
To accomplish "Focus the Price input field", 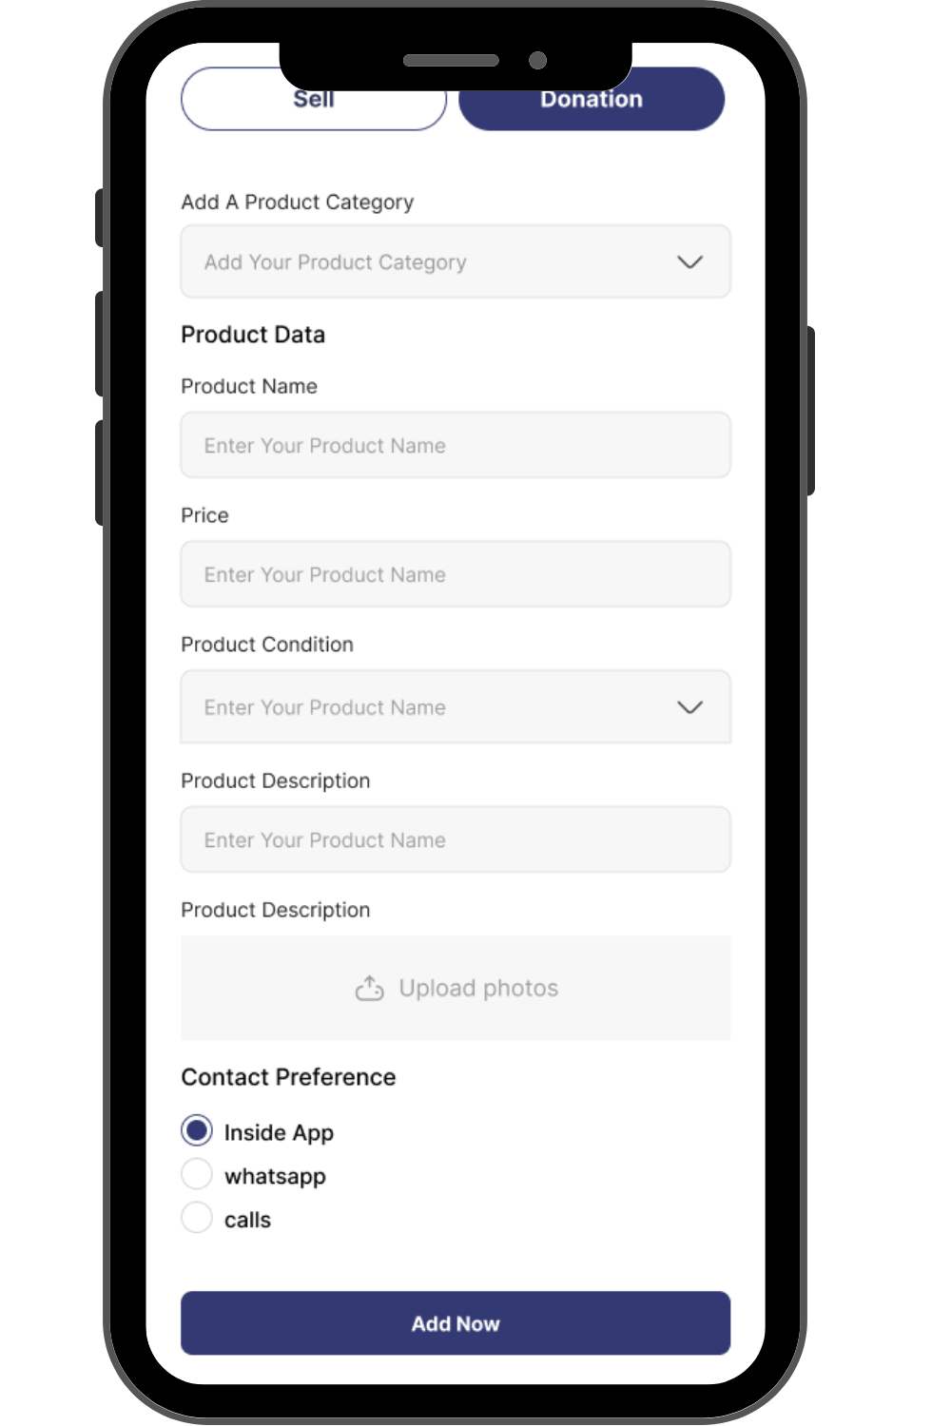I will (x=456, y=574).
